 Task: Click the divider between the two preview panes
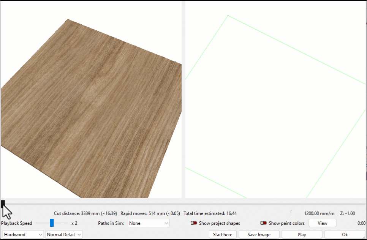(183, 99)
